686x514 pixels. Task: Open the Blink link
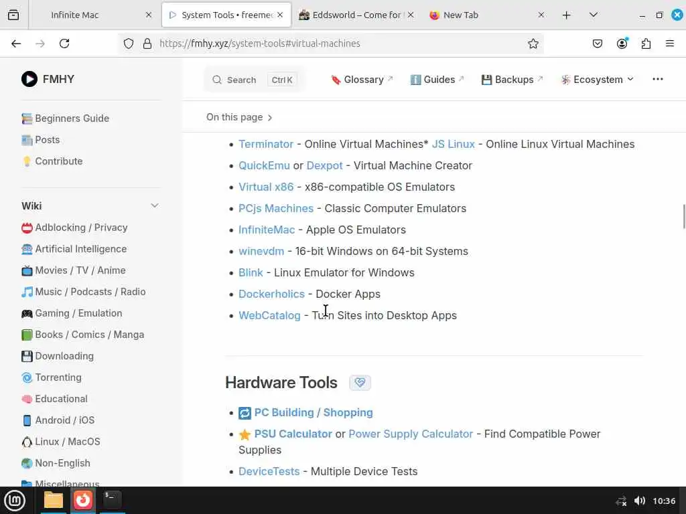pyautogui.click(x=251, y=273)
